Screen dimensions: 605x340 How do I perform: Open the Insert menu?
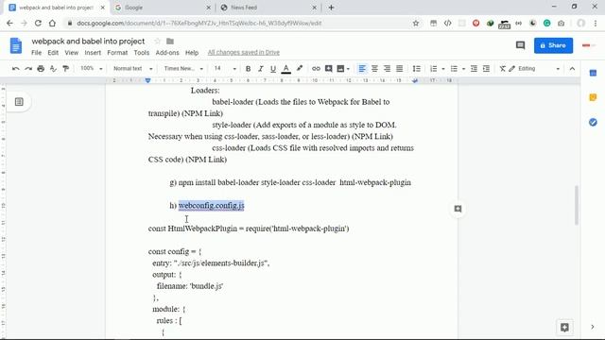tap(93, 53)
